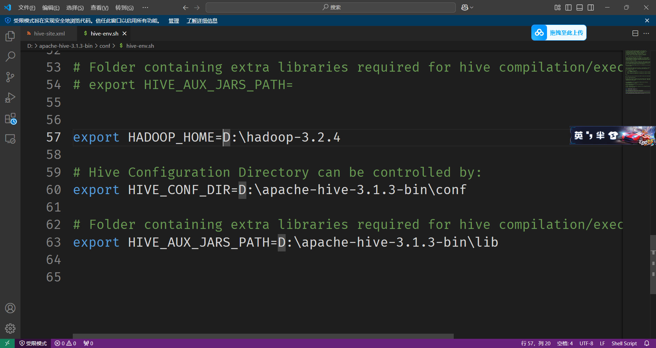Click the 了解详细信息 link
This screenshot has height=348, width=656.
pyautogui.click(x=202, y=20)
